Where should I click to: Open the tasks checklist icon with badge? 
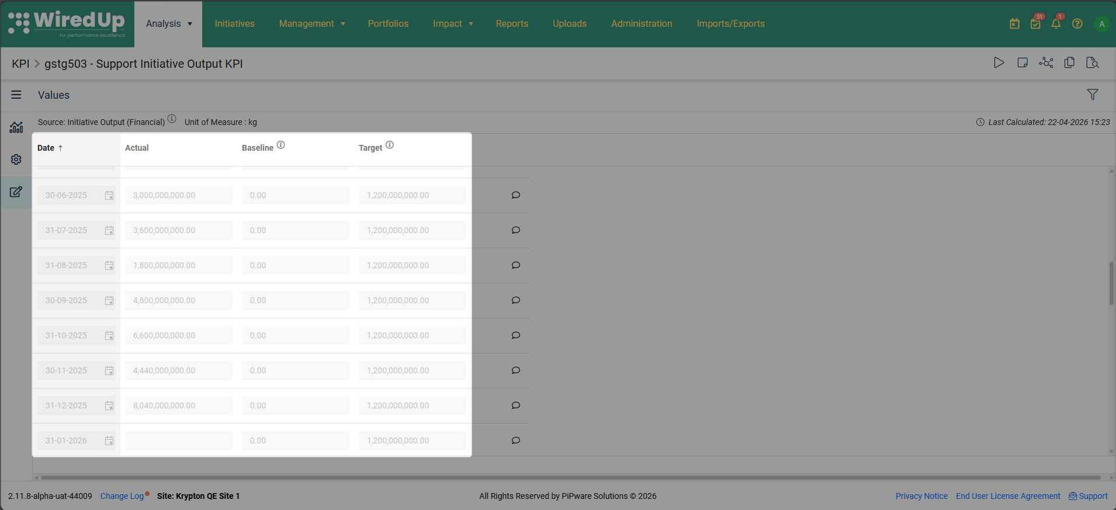(x=1035, y=24)
